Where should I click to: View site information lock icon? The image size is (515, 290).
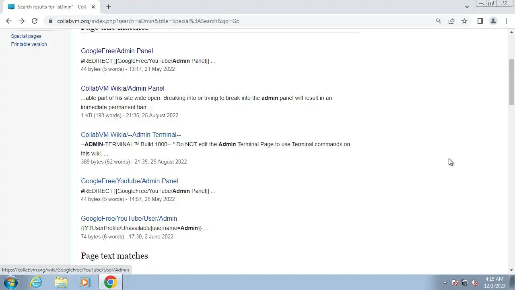click(50, 21)
